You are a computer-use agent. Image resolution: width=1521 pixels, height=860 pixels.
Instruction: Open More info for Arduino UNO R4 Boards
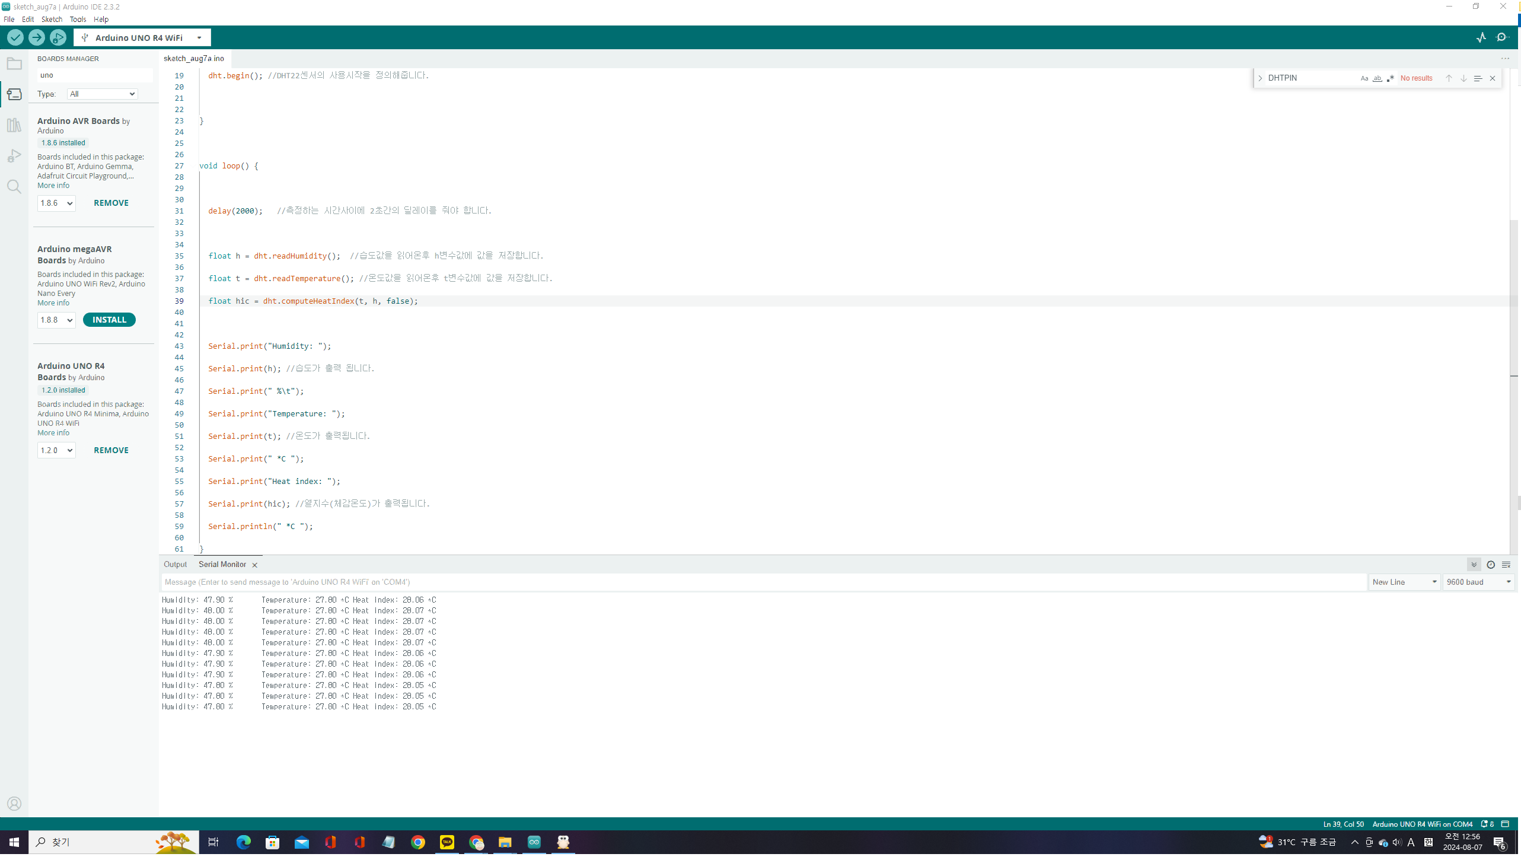pyautogui.click(x=53, y=433)
